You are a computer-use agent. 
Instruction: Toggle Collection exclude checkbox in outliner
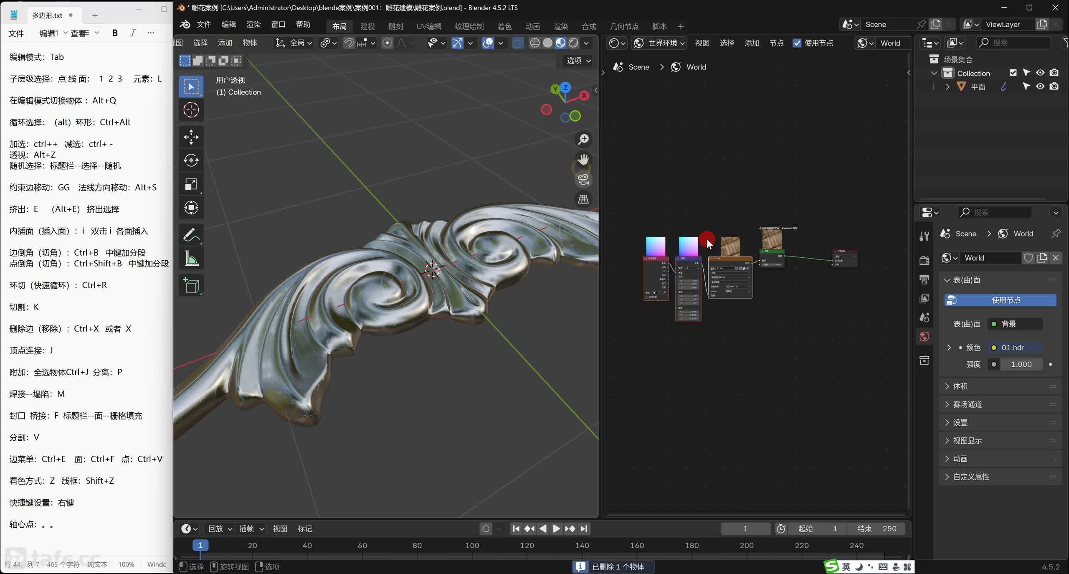pyautogui.click(x=1013, y=73)
